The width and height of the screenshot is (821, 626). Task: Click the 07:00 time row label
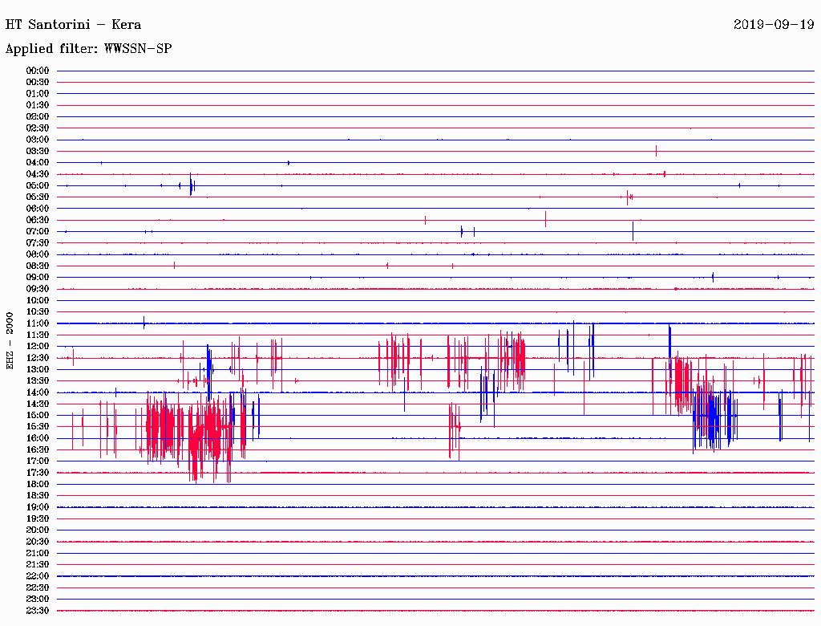click(x=38, y=231)
